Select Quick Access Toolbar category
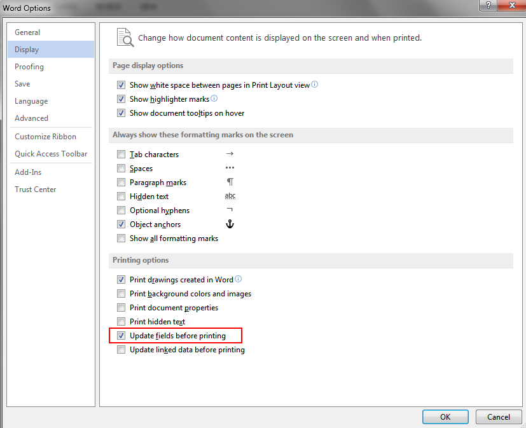The width and height of the screenshot is (526, 428). [x=51, y=154]
